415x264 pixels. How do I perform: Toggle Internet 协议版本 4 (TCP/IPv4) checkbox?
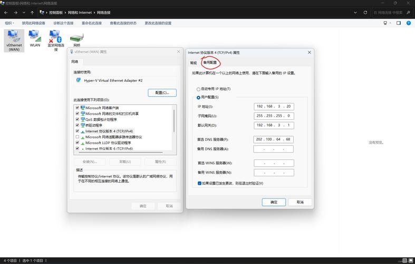coord(78,131)
